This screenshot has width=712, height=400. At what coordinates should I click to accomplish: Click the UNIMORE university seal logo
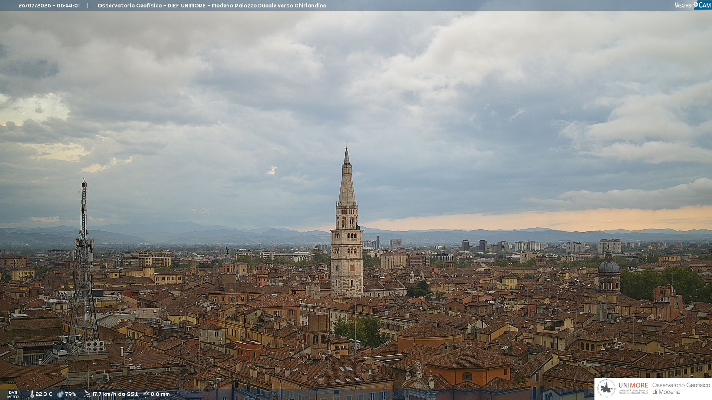tap(606, 389)
